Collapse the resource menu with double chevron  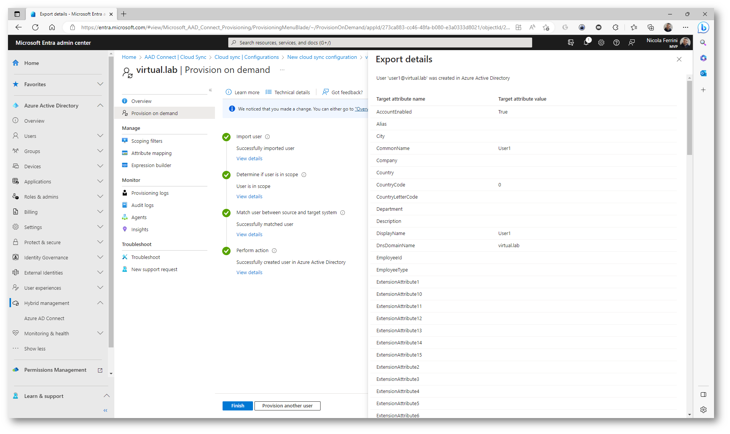coord(210,90)
